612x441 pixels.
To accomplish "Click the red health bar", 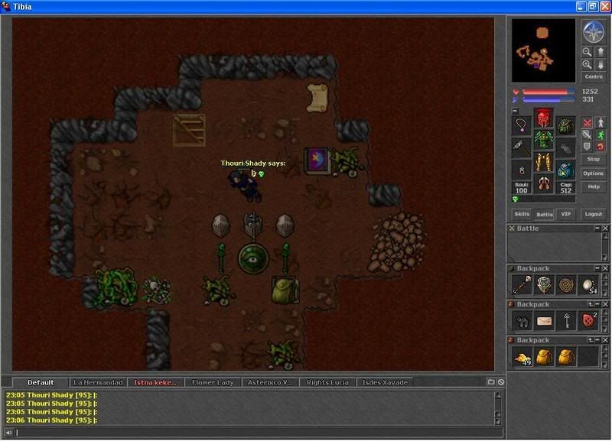I will (x=549, y=92).
